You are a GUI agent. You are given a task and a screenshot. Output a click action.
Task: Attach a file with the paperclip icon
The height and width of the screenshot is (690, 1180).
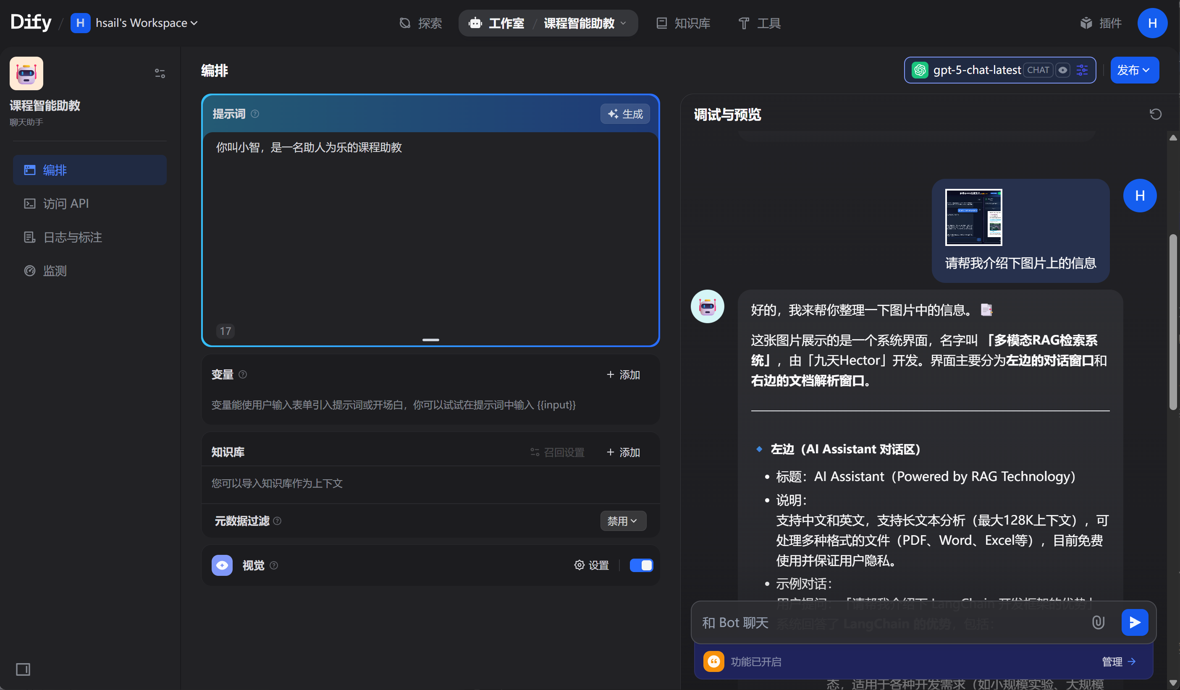pos(1098,622)
